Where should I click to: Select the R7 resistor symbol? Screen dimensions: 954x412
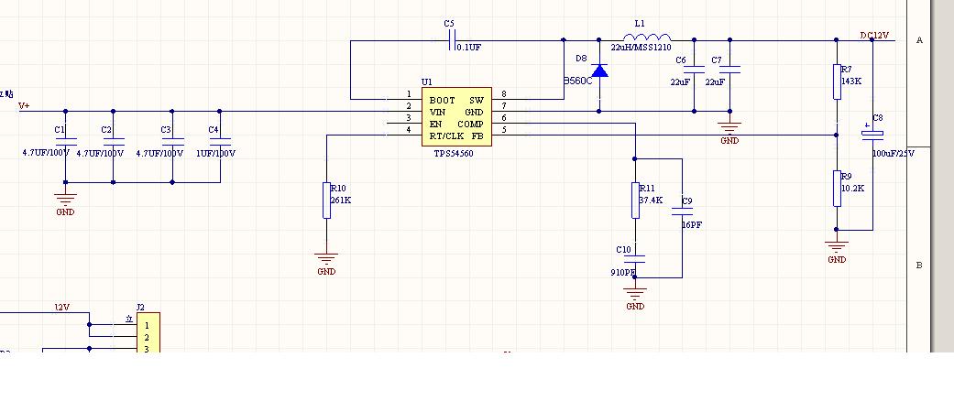tap(837, 81)
